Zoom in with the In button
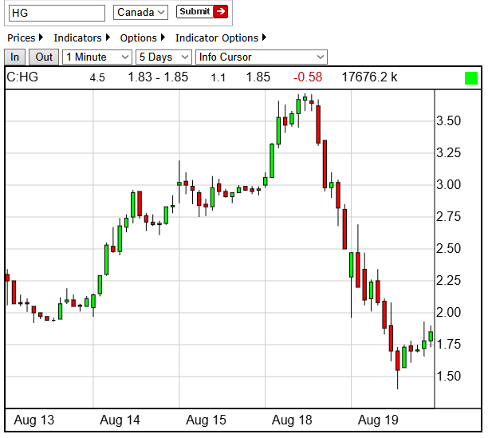The width and height of the screenshot is (488, 438). click(14, 57)
